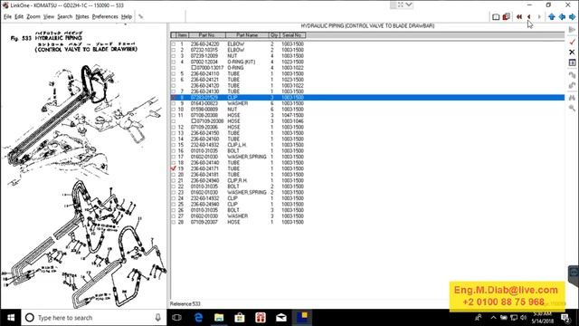This screenshot has height=326, width=579.
Task: Sort by the Qty column header
Action: point(274,35)
